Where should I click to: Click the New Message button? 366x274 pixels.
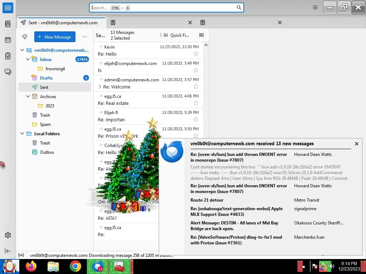(55, 37)
